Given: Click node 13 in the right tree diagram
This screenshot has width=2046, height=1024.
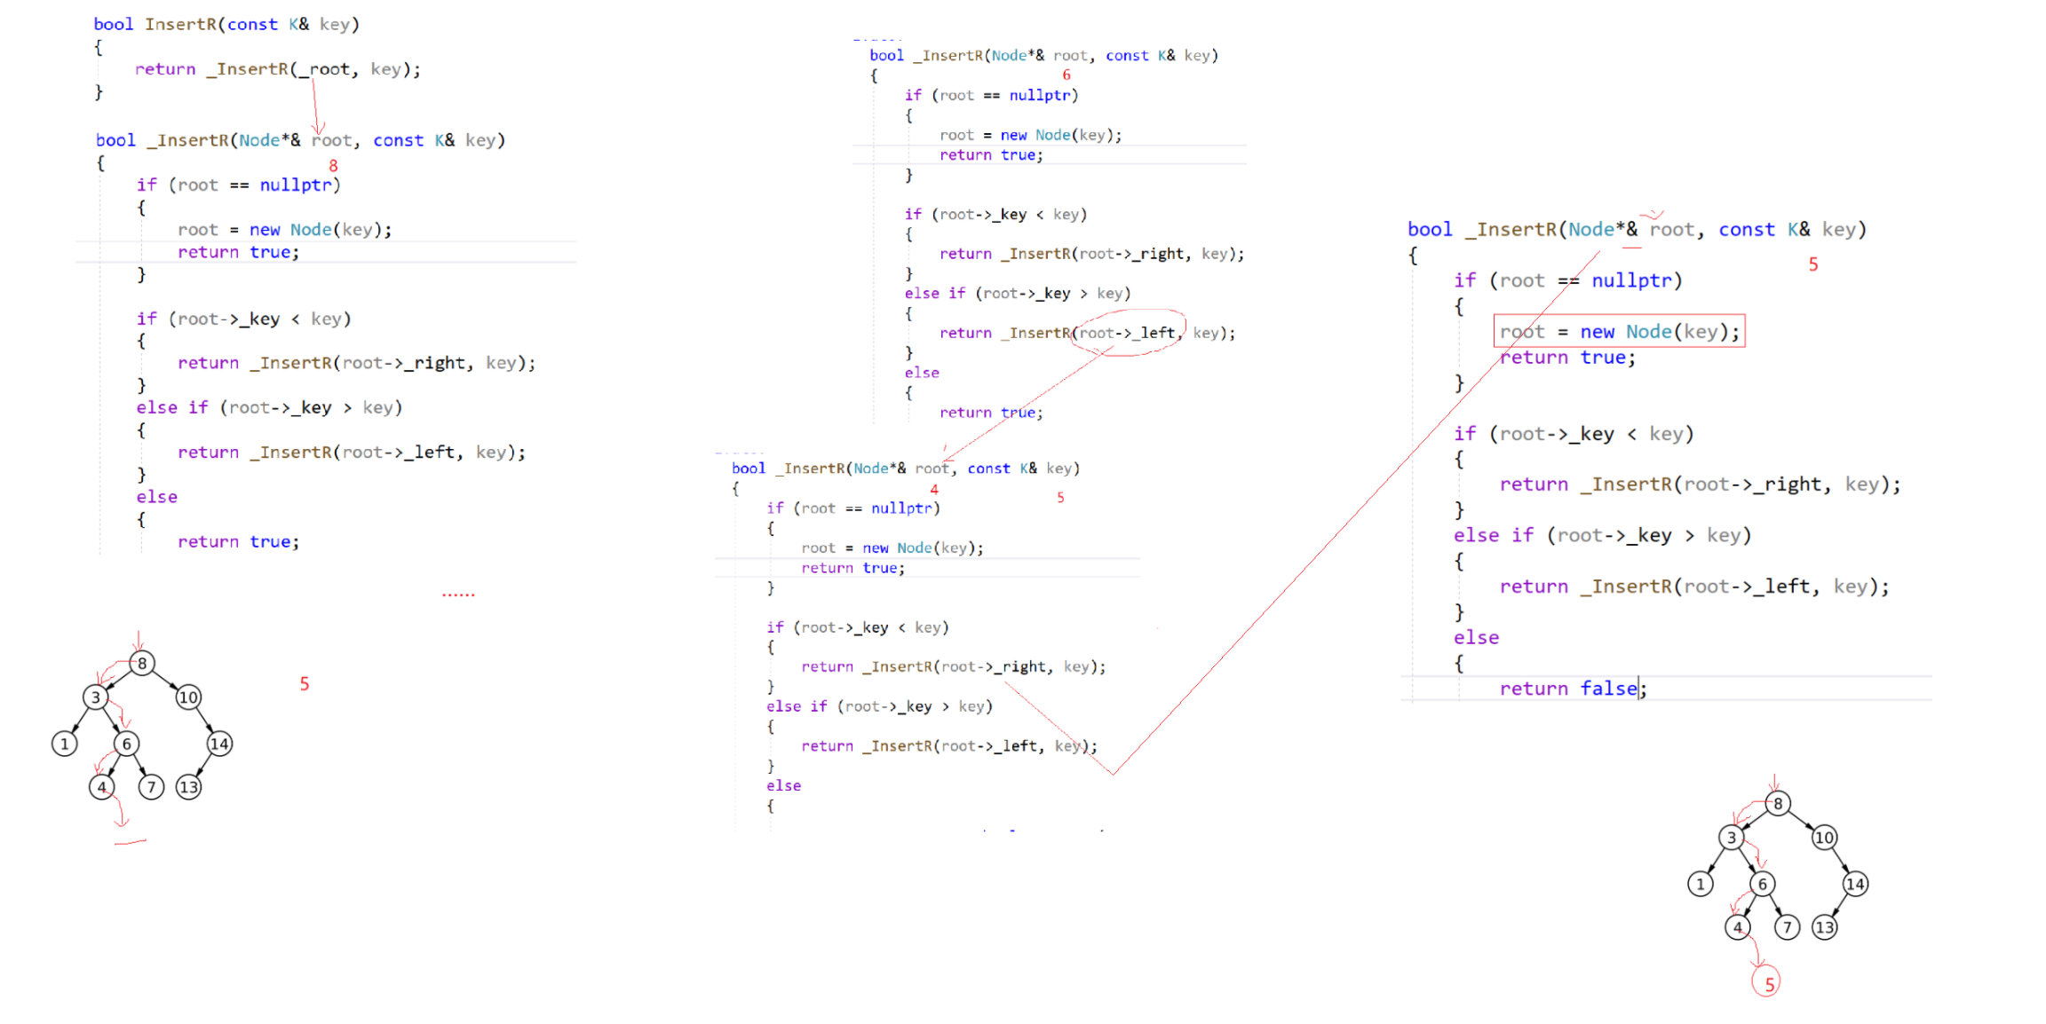Looking at the screenshot, I should point(1824,927).
